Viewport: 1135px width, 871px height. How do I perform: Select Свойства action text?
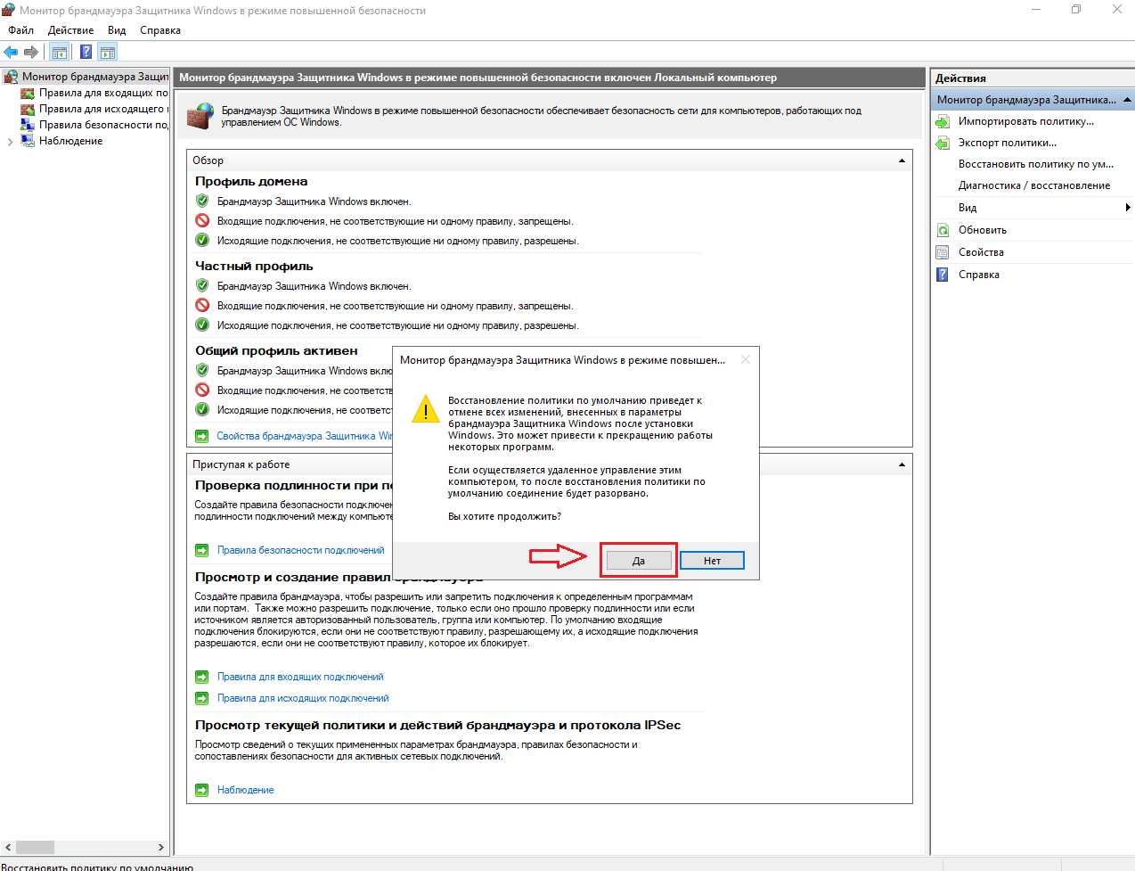tap(981, 252)
